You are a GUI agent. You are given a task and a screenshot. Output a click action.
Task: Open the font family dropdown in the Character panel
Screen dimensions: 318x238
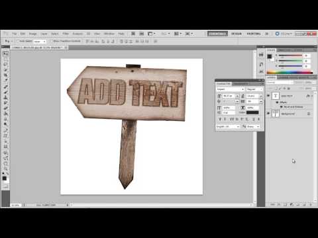pyautogui.click(x=231, y=89)
